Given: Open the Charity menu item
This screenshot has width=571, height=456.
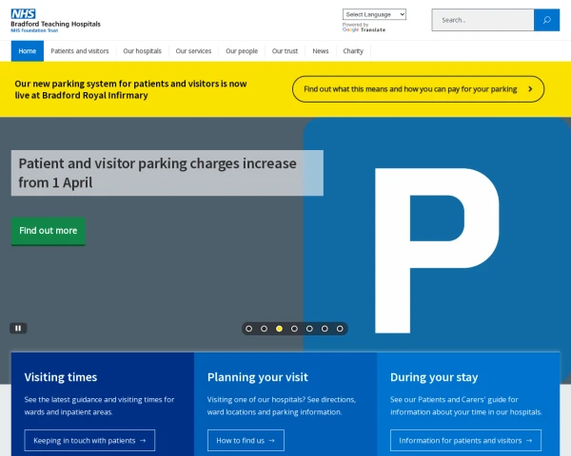Looking at the screenshot, I should [x=353, y=51].
